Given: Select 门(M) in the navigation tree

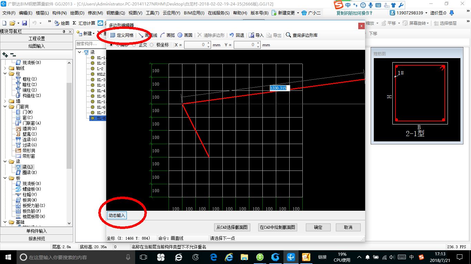Looking at the screenshot, I should (24, 112).
